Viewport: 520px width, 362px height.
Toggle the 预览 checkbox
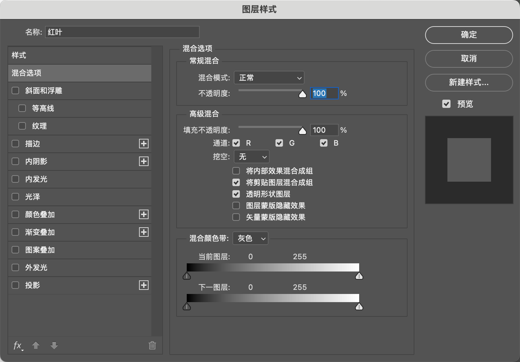pyautogui.click(x=446, y=104)
